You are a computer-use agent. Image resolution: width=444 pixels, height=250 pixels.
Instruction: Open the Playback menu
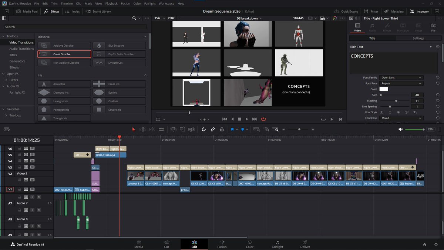click(111, 3)
